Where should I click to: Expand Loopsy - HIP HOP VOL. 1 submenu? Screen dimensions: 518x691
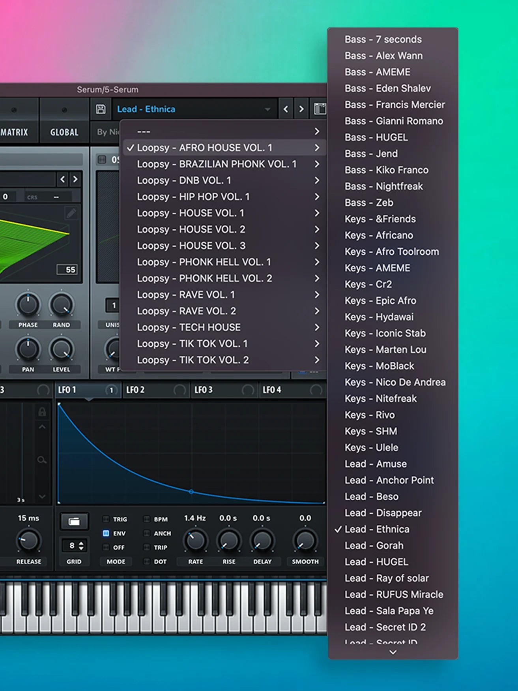coord(317,197)
